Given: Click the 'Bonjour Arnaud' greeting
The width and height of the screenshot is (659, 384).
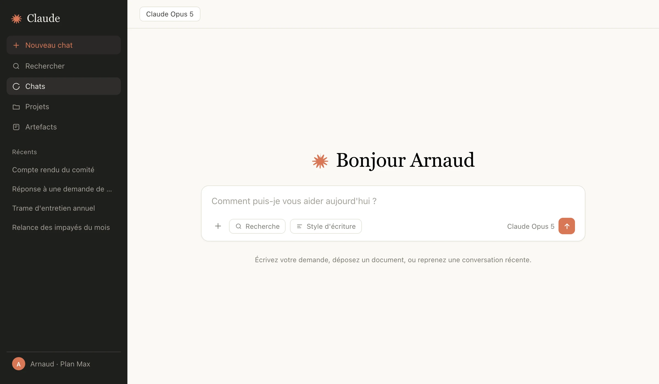Looking at the screenshot, I should [405, 160].
